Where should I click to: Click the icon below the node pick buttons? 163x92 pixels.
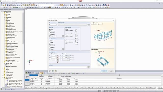pos(58,62)
